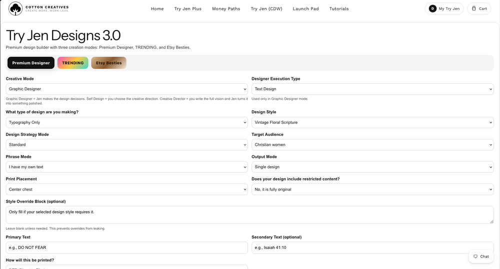This screenshot has width=500, height=269.
Task: Click the Target Audience field label
Action: click(267, 134)
